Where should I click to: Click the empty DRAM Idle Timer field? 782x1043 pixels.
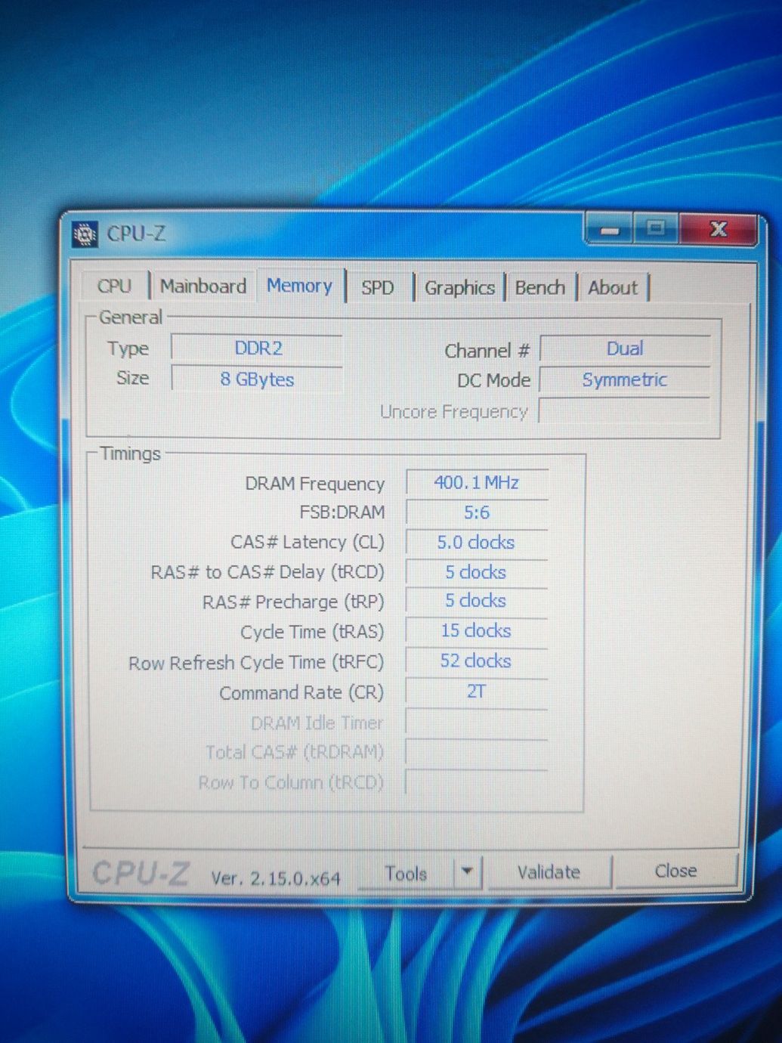tap(477, 722)
